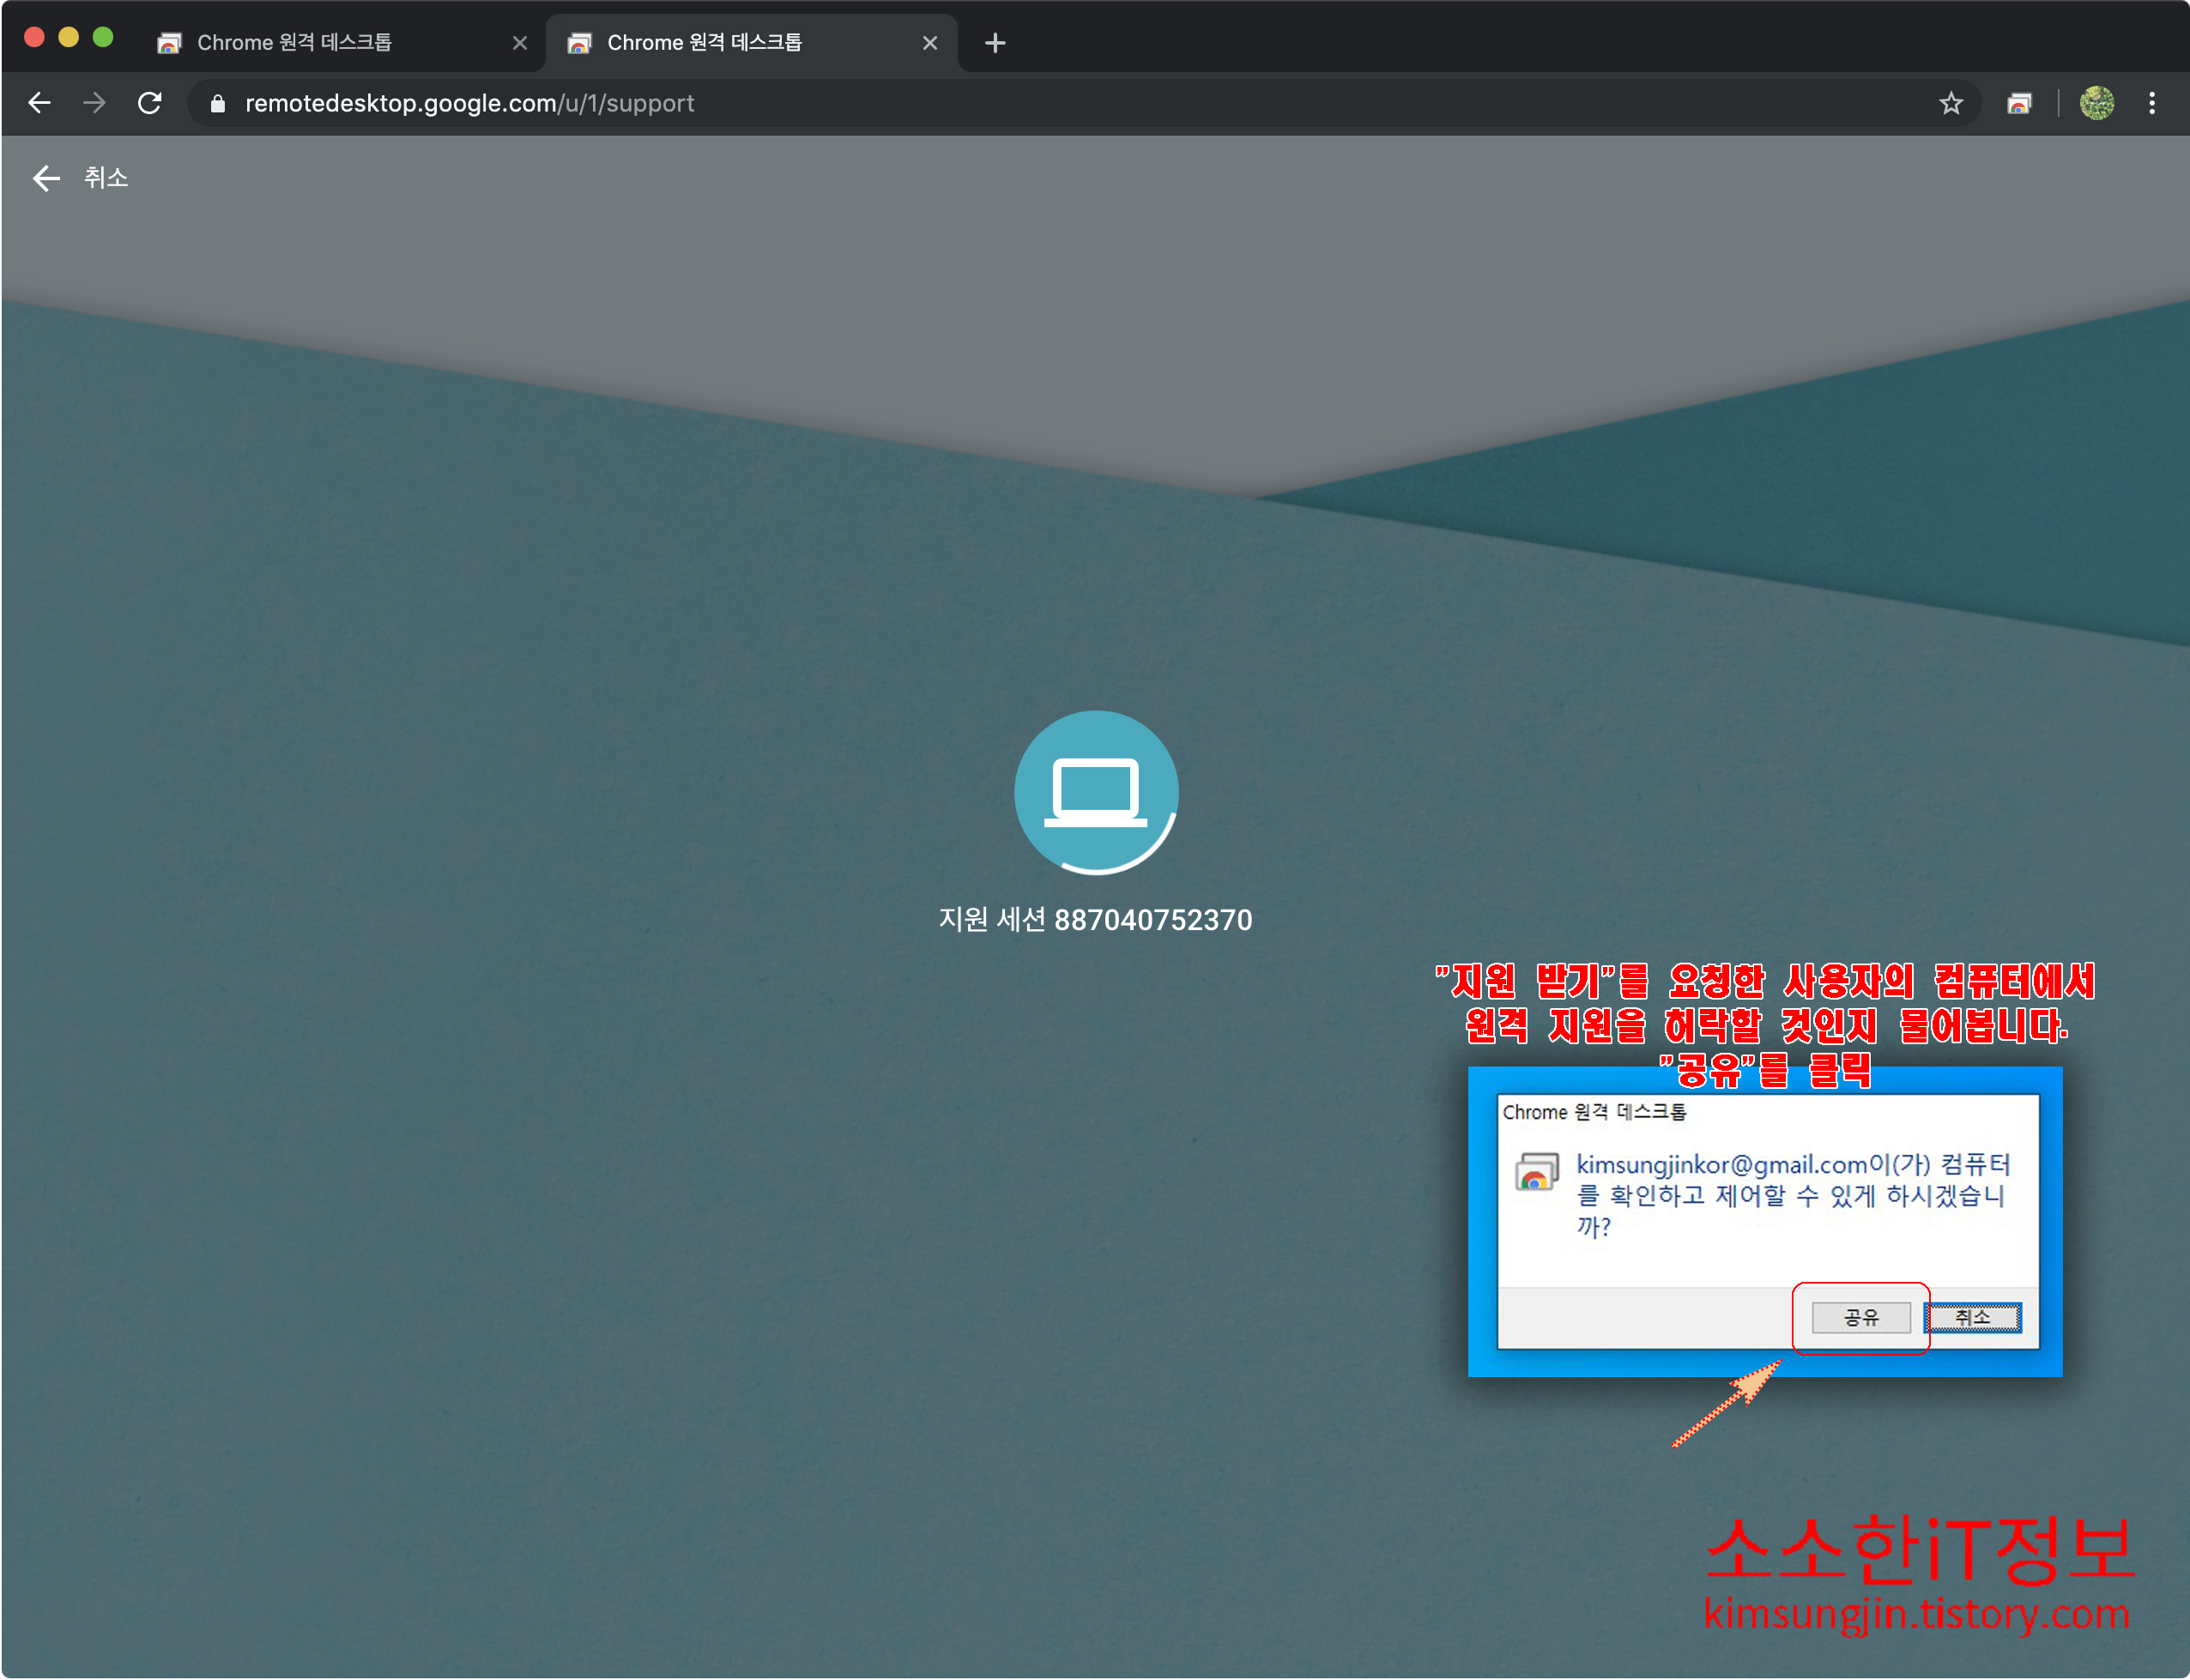
Task: Switch to the first Chrome 원격 데스크톱 tab
Action: click(294, 43)
